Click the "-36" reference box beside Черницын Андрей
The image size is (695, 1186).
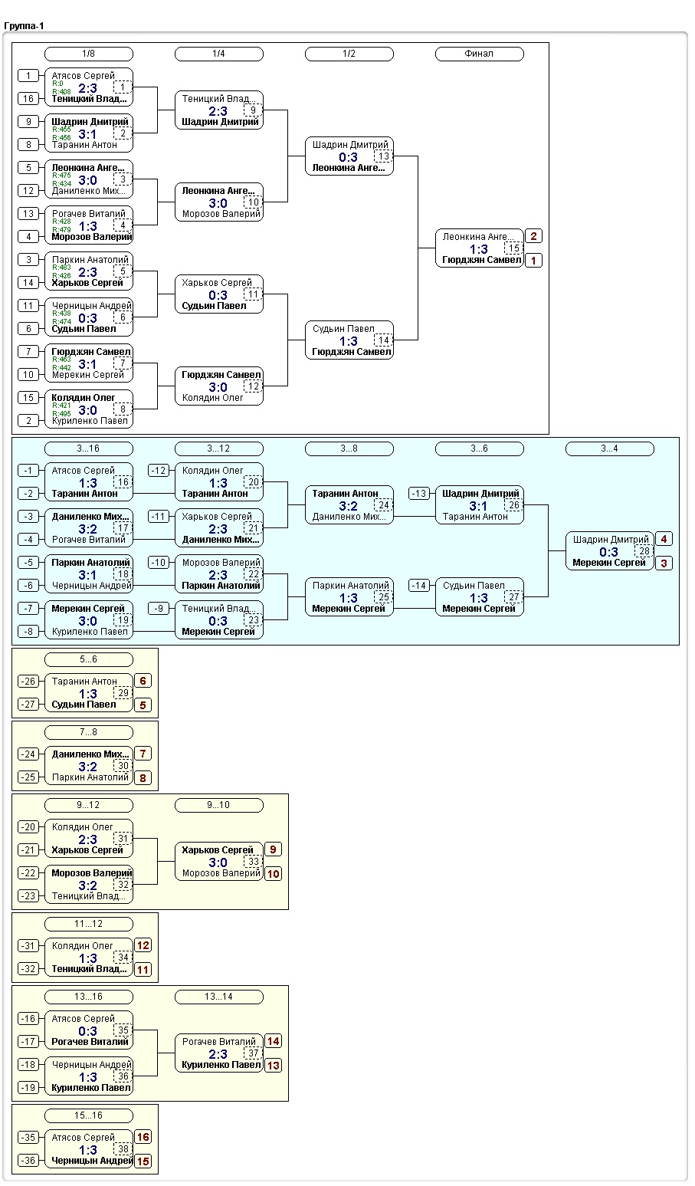click(28, 1161)
